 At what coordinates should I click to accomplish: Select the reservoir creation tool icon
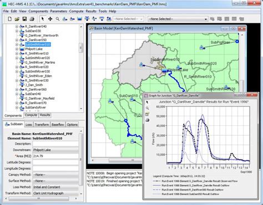(79, 19)
